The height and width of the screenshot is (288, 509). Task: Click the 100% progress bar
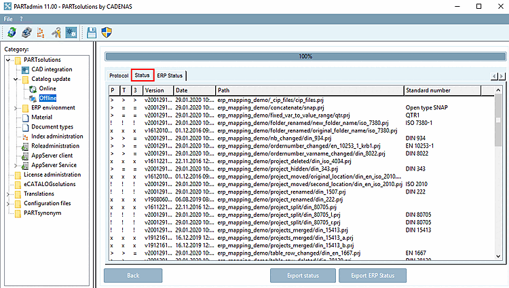pyautogui.click(x=305, y=56)
